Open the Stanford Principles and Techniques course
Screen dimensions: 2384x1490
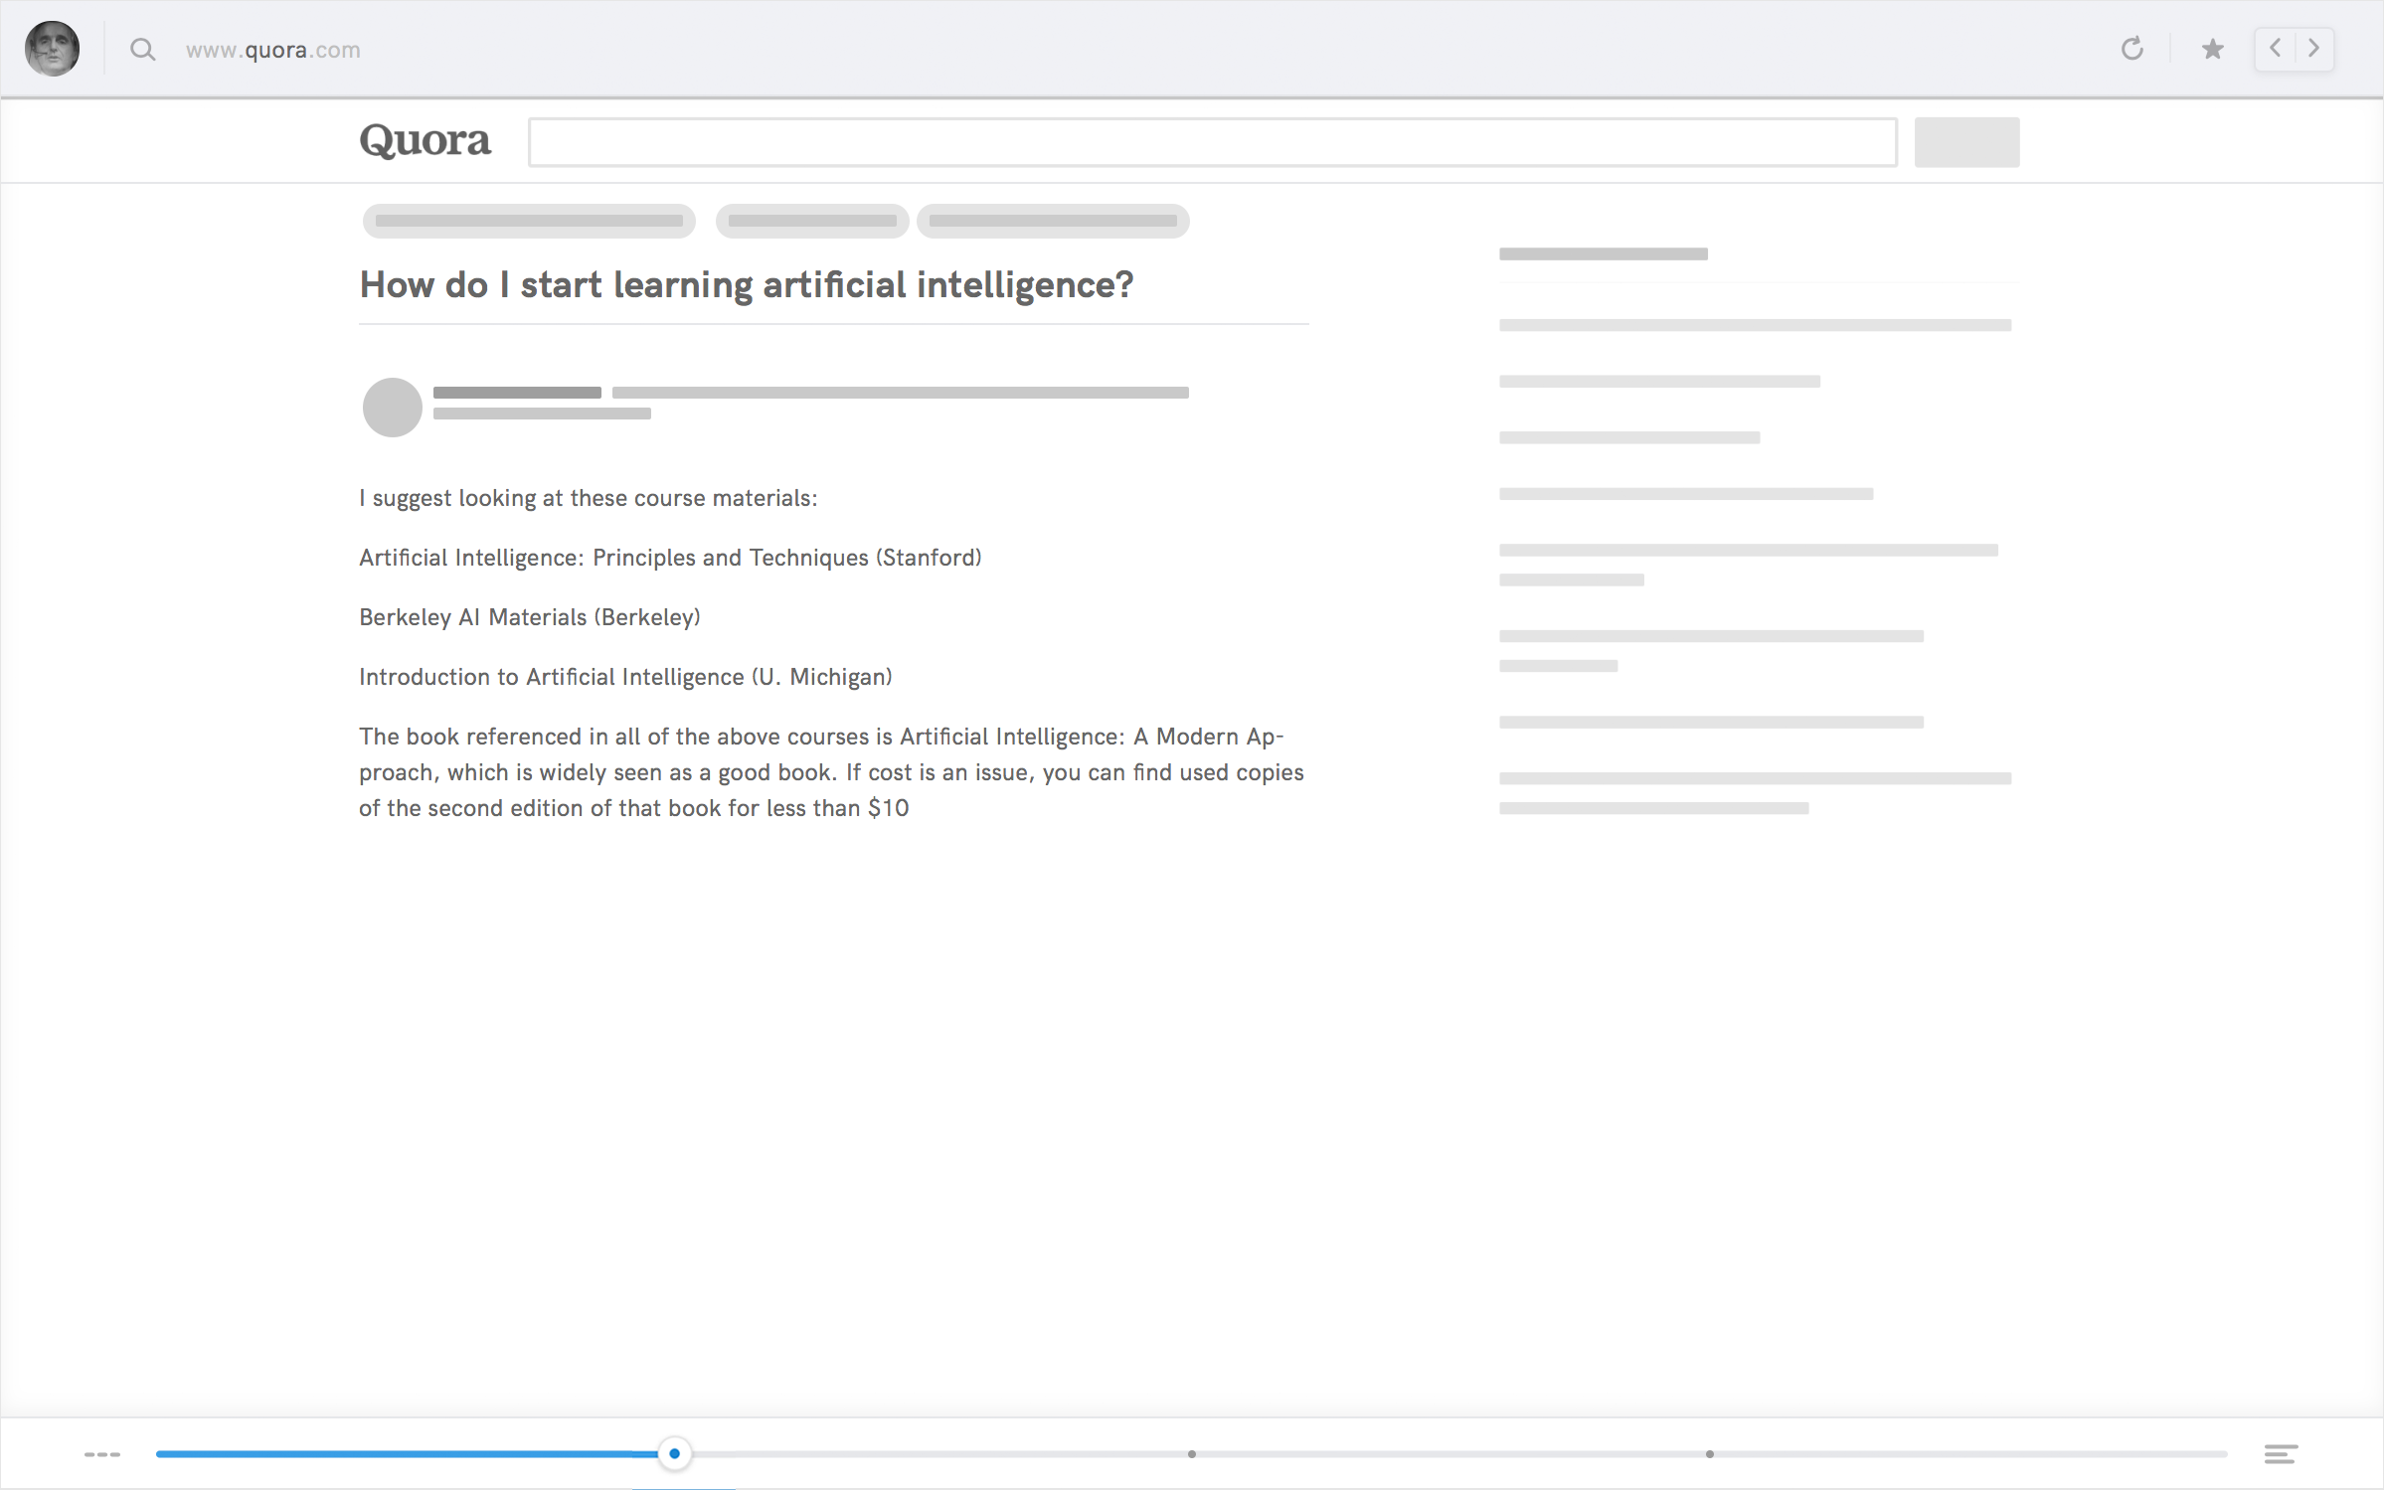click(670, 558)
